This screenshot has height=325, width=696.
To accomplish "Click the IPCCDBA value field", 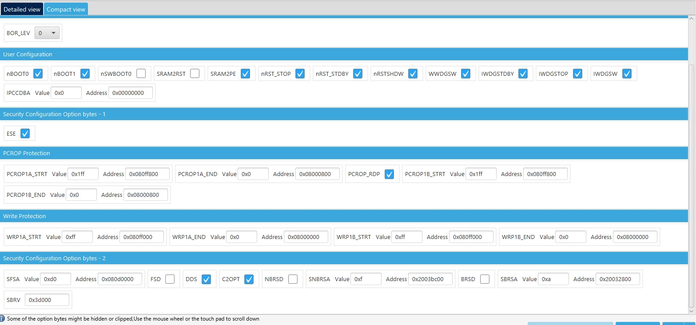I will [x=66, y=93].
